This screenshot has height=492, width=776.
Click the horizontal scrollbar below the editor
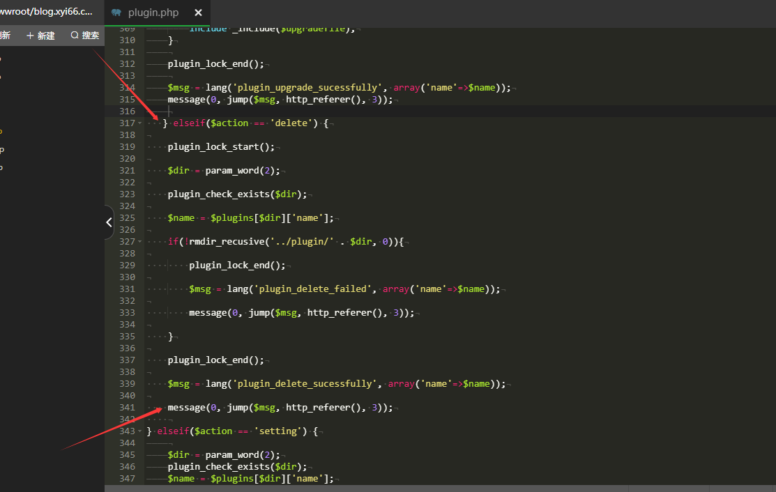tap(439, 488)
